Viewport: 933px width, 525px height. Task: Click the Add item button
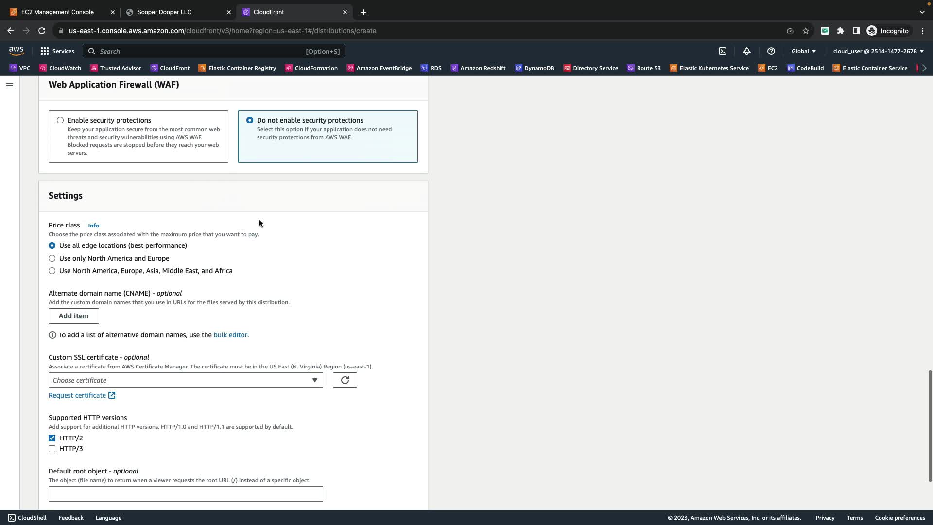coord(73,316)
